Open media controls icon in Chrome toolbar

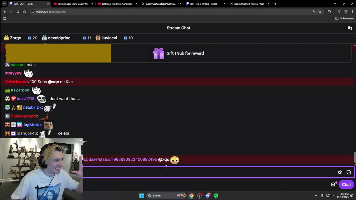(339, 12)
